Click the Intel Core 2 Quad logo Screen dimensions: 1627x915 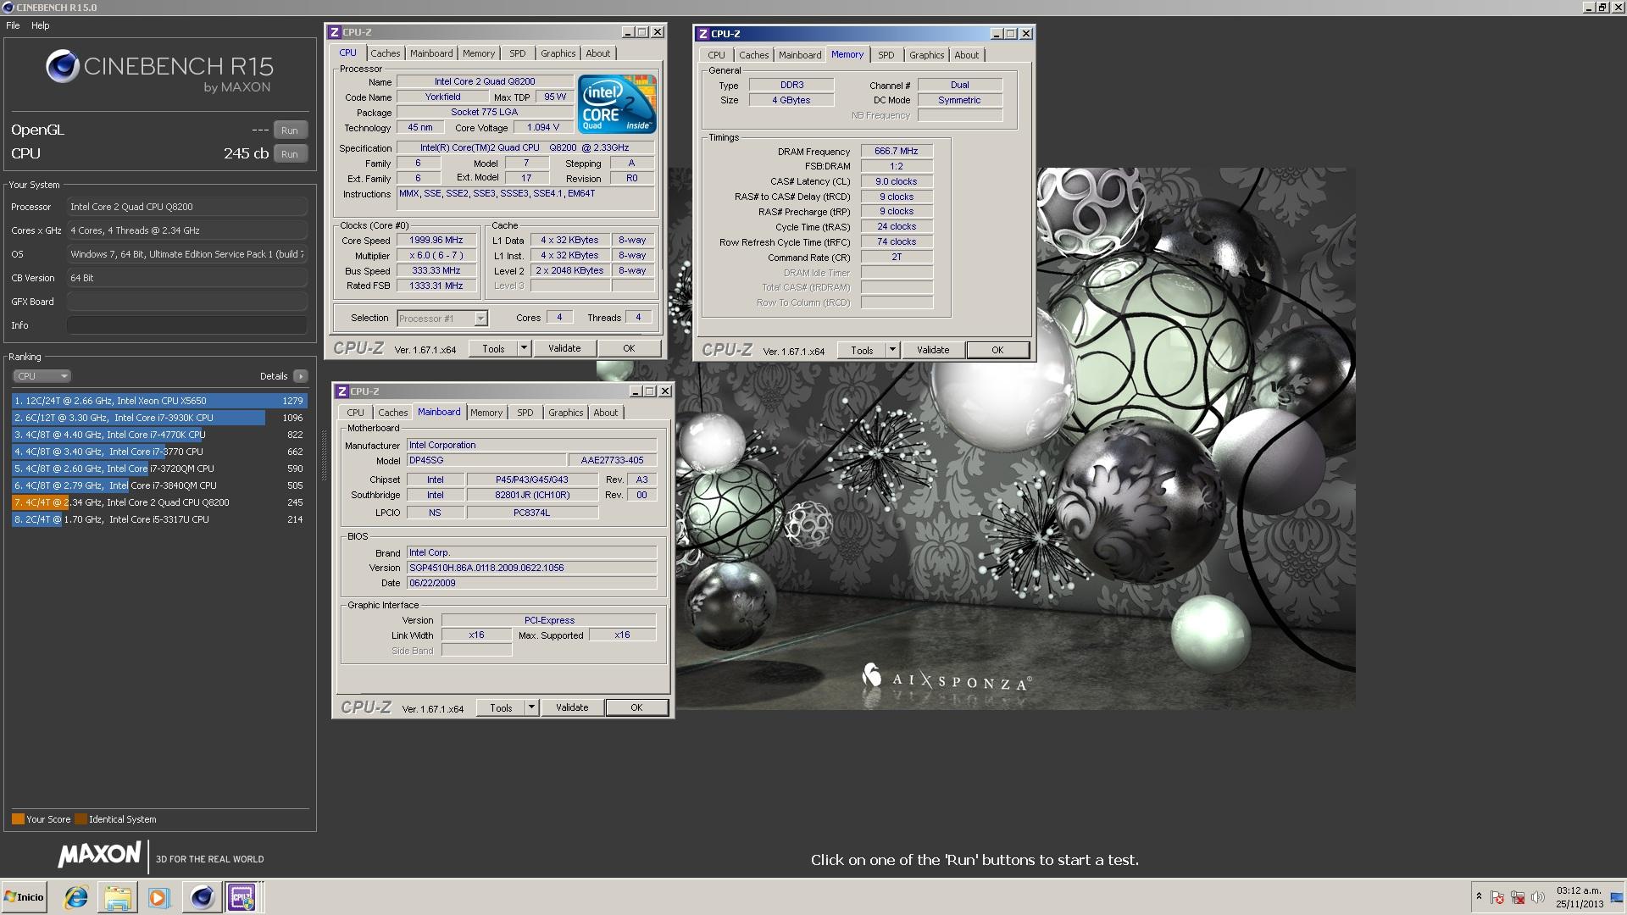pos(617,104)
